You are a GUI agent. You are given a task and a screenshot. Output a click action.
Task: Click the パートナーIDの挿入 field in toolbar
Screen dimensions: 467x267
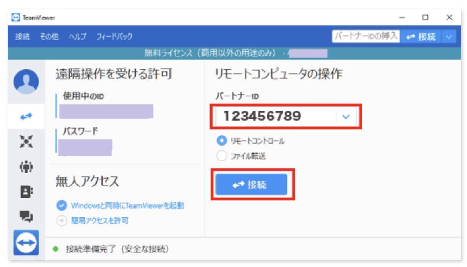(x=366, y=36)
